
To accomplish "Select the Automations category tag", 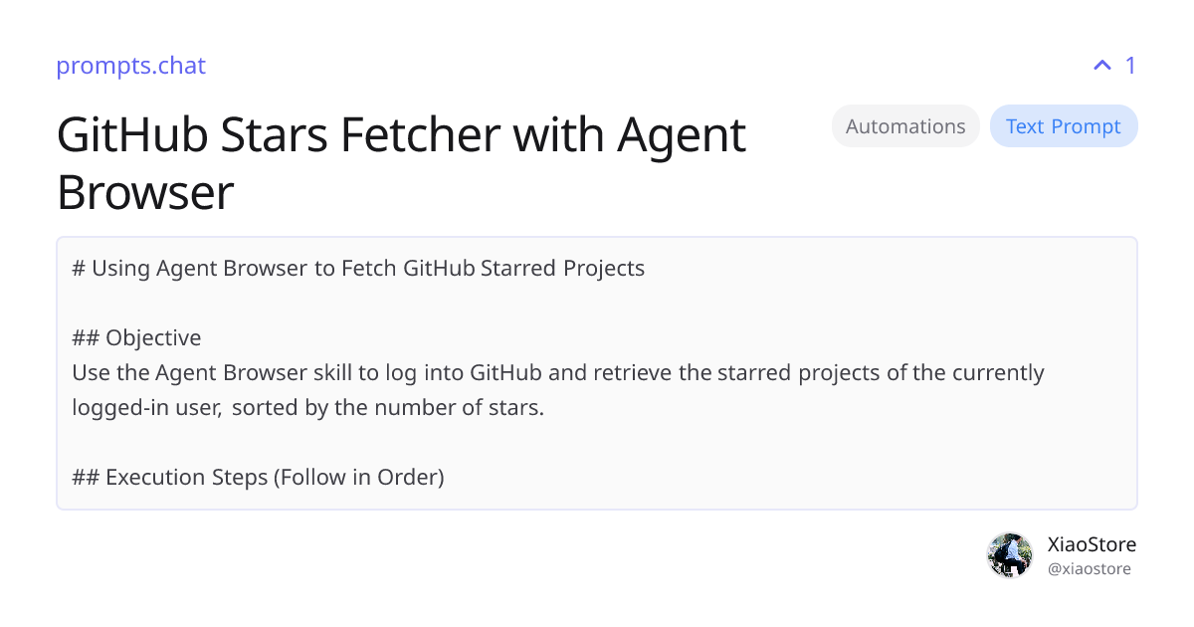I will coord(905,126).
